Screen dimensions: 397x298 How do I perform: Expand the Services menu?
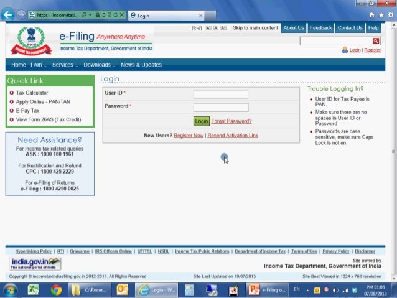65,65
